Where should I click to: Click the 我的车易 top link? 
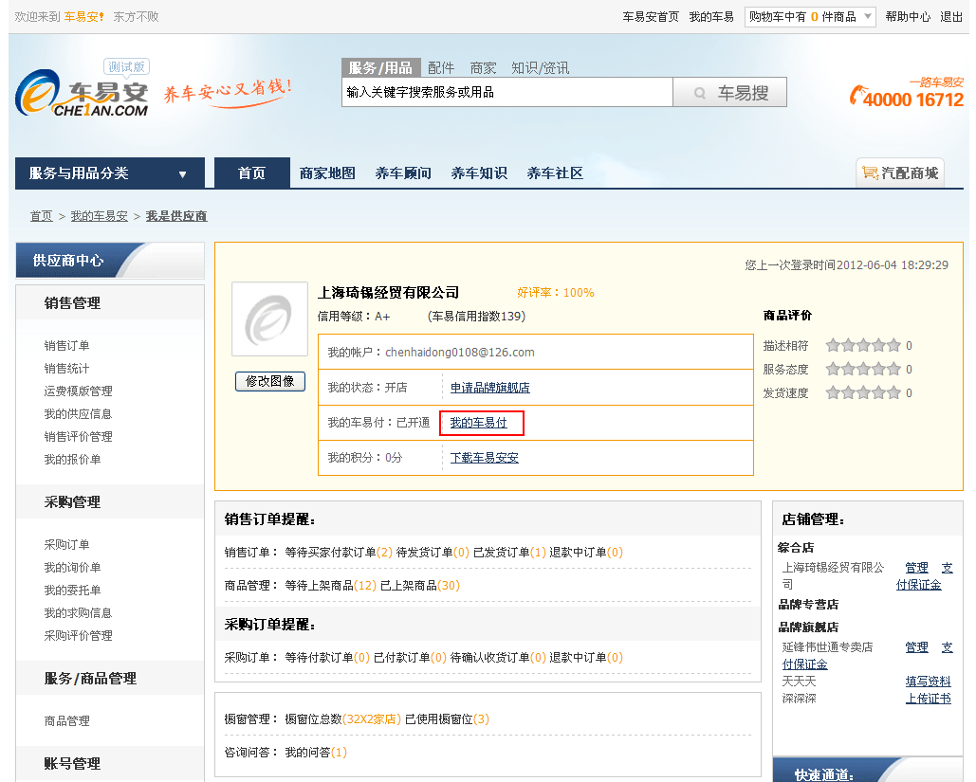tap(711, 17)
